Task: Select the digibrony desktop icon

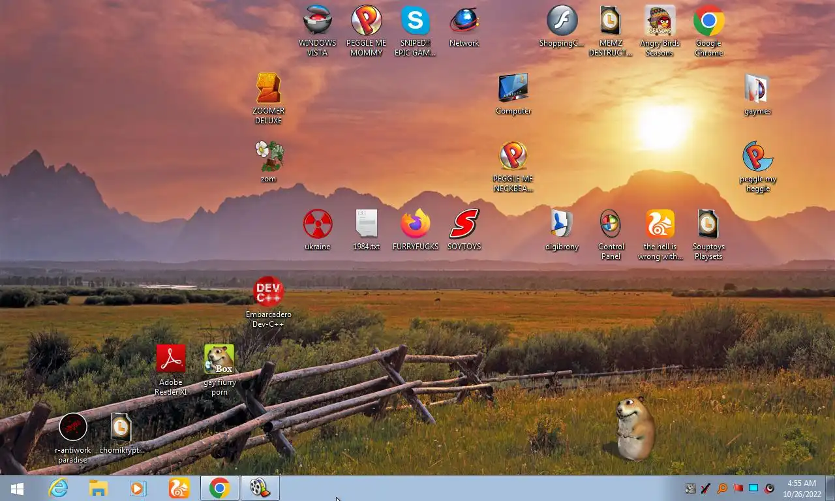Action: 562,230
